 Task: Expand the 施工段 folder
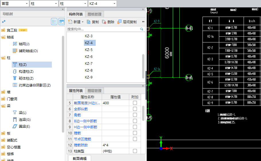tap(3, 30)
